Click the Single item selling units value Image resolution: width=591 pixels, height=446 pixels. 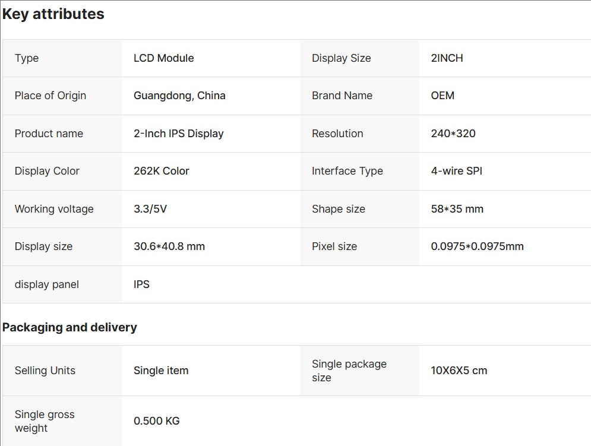point(161,371)
